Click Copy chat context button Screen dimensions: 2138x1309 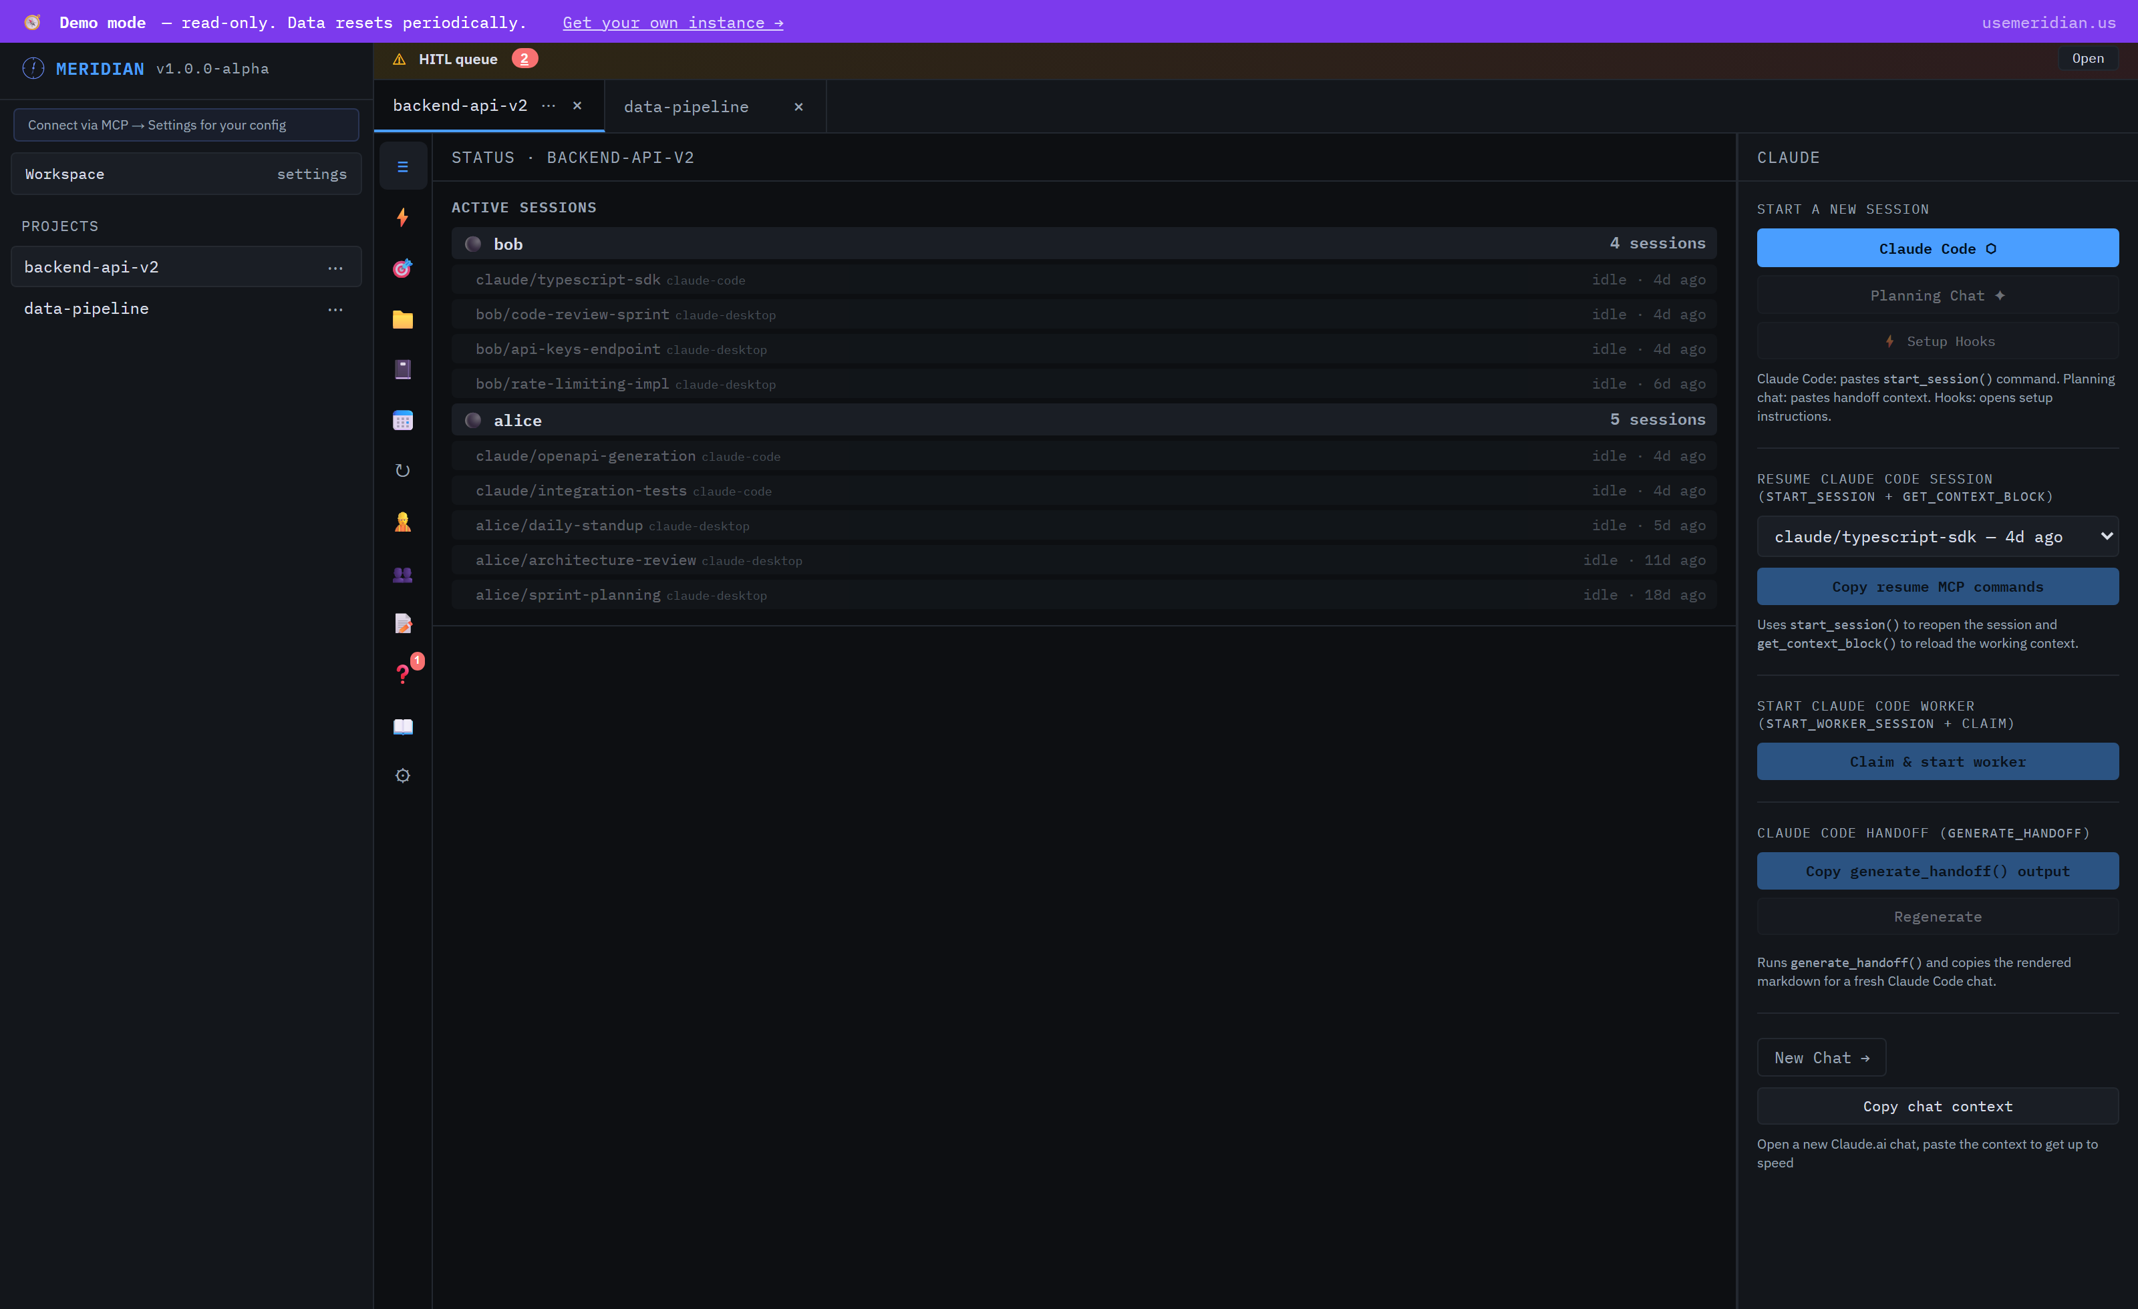[x=1938, y=1106]
